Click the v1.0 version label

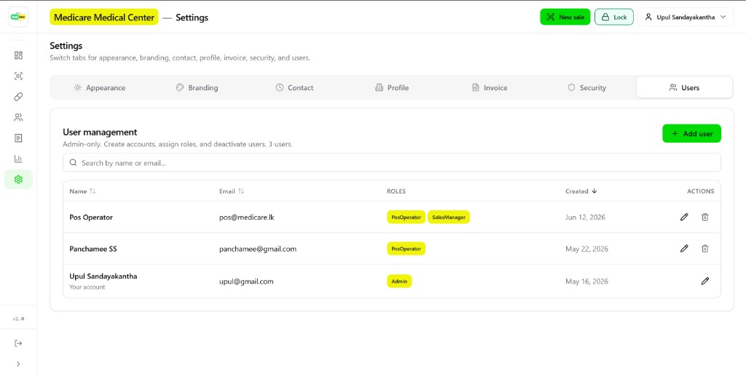[18, 319]
